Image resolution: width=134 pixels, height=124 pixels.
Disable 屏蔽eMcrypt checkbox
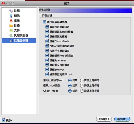[47, 70]
